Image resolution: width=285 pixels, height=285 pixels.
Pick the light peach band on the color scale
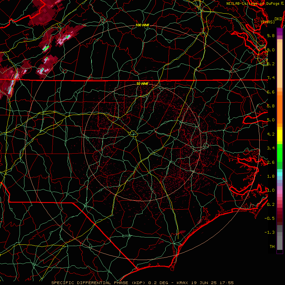[280, 65]
